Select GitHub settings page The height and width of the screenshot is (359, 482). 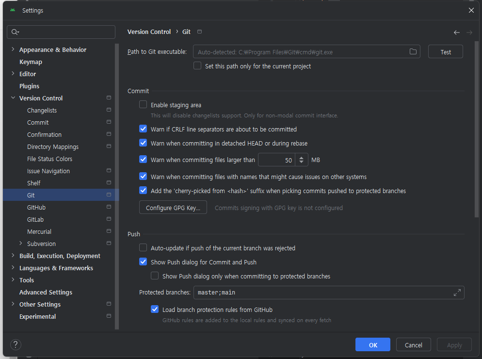(36, 207)
